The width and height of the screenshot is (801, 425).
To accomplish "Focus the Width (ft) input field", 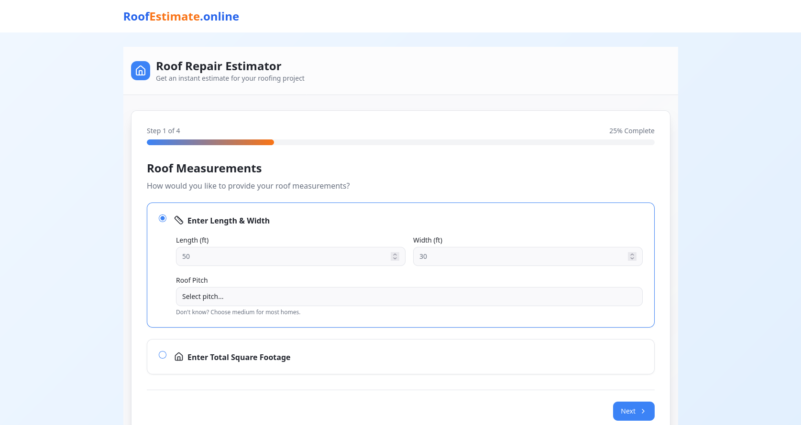I will pos(519,256).
